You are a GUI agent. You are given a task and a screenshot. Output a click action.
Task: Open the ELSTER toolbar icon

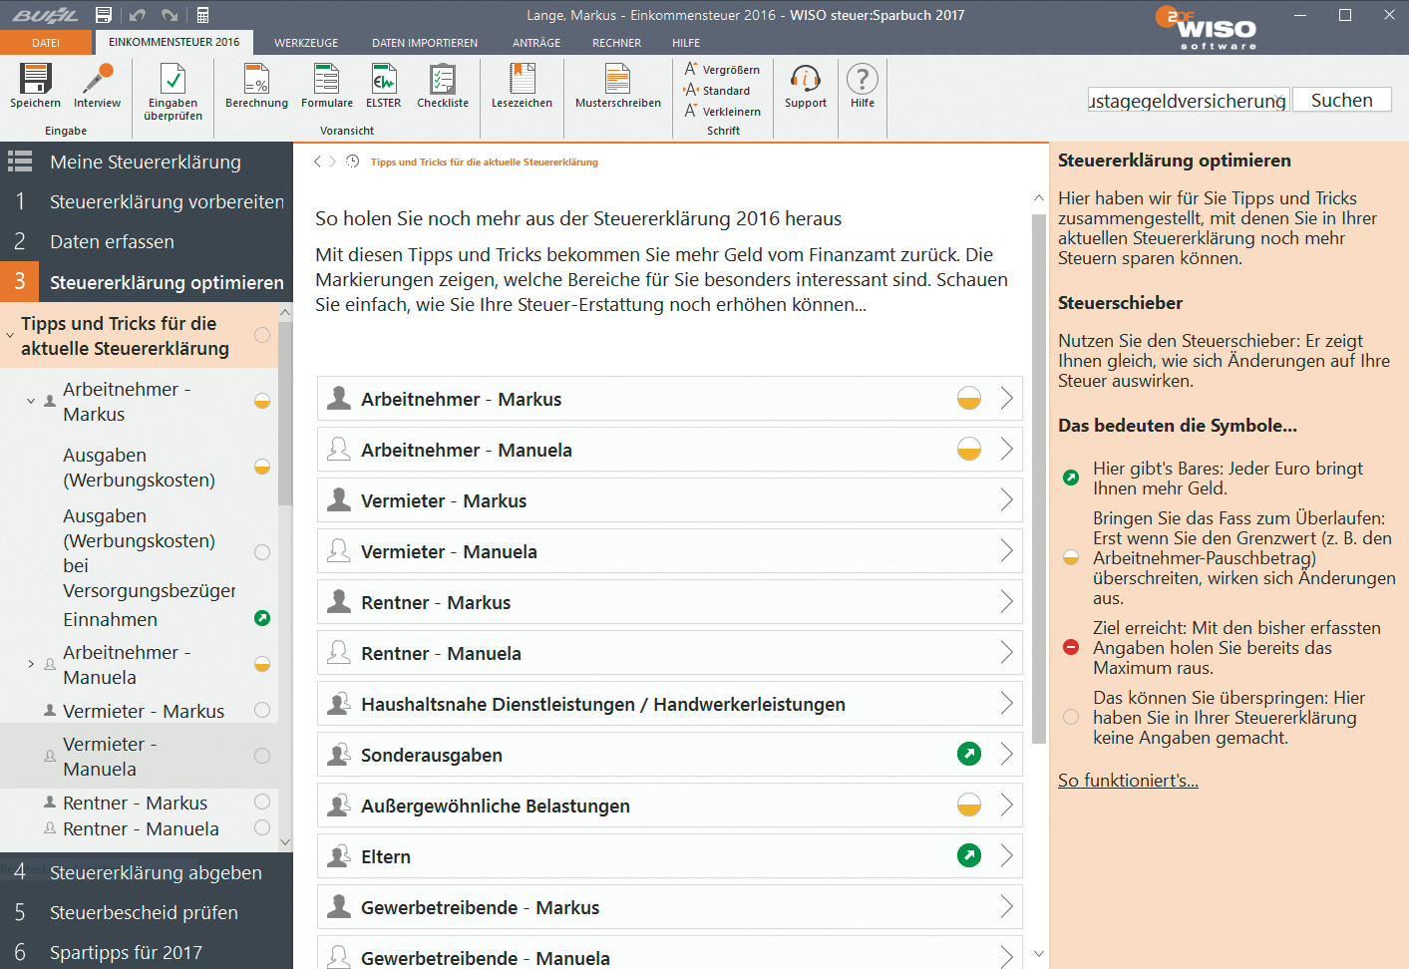click(383, 80)
